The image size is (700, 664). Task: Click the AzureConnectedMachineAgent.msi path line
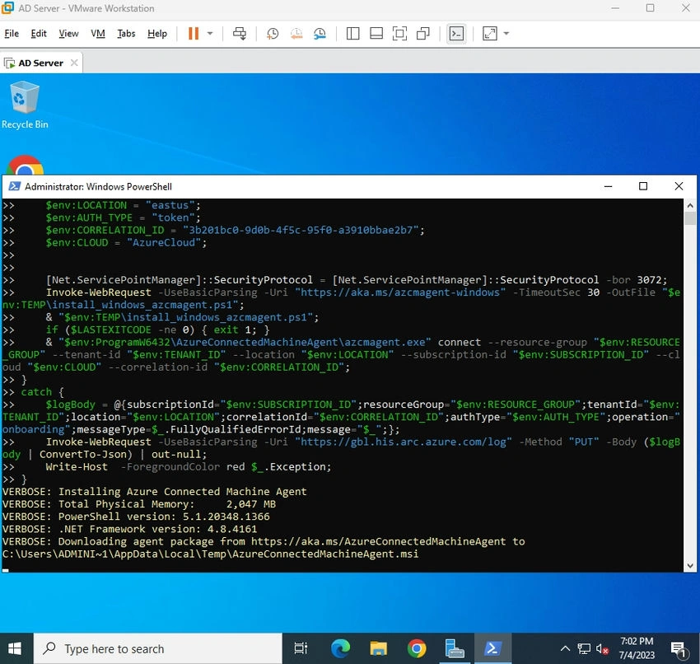(x=210, y=554)
